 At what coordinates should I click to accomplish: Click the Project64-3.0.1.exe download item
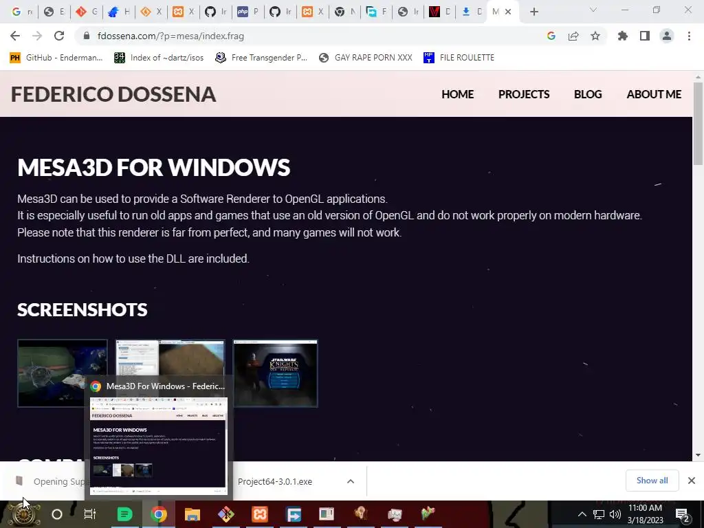pyautogui.click(x=275, y=481)
